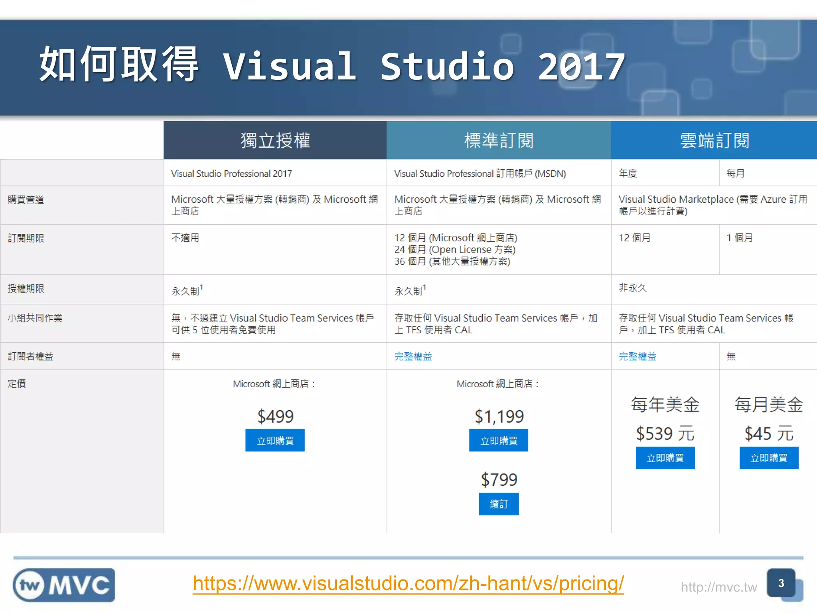The height and width of the screenshot is (613, 817).
Task: Select the 獨立授權 column header
Action: tap(275, 140)
